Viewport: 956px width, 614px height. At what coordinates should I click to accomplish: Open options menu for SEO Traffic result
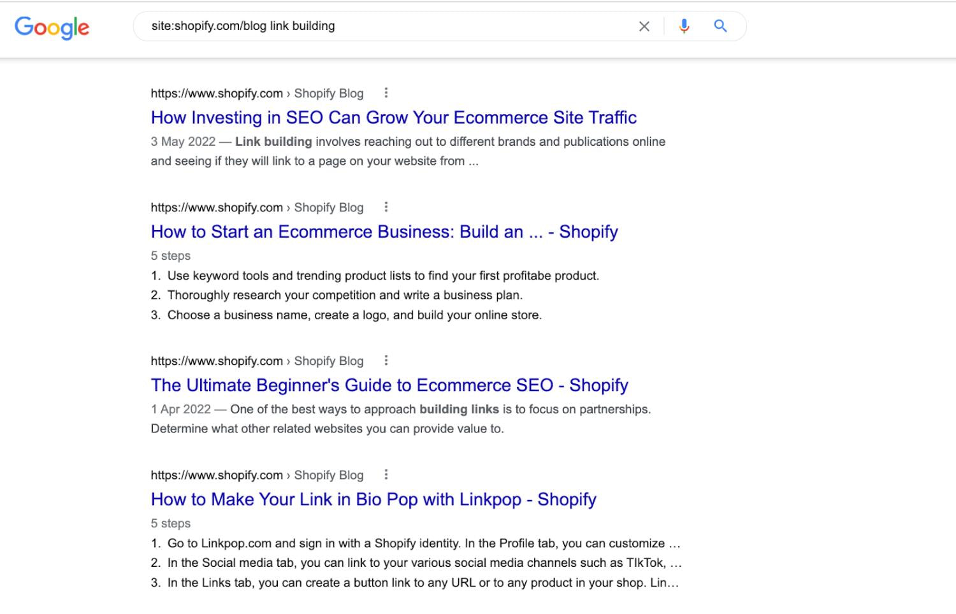click(386, 93)
